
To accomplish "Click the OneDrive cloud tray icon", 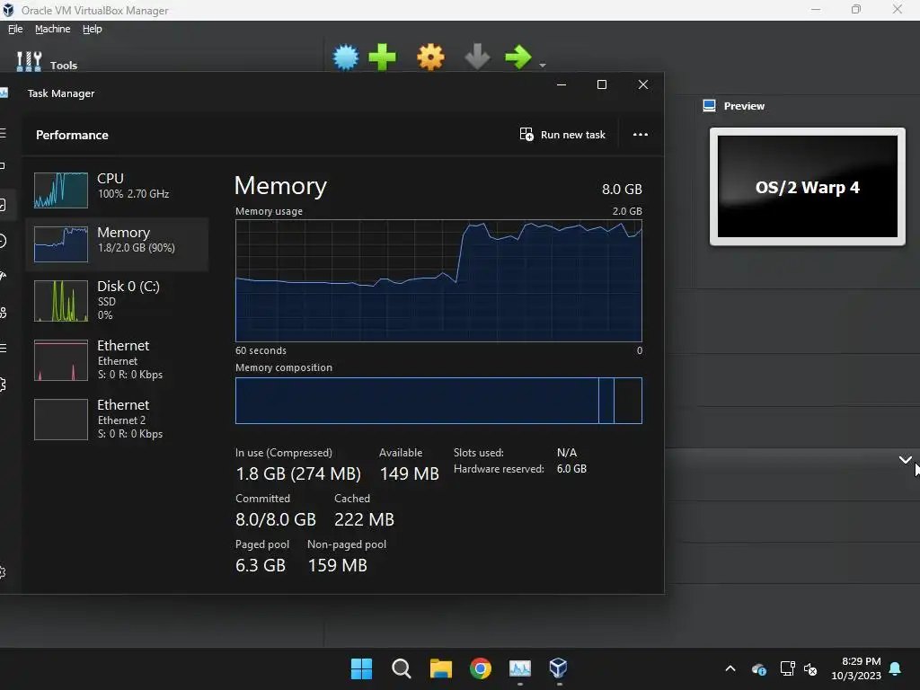I will click(x=758, y=668).
